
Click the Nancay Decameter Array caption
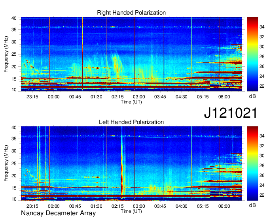click(58, 213)
